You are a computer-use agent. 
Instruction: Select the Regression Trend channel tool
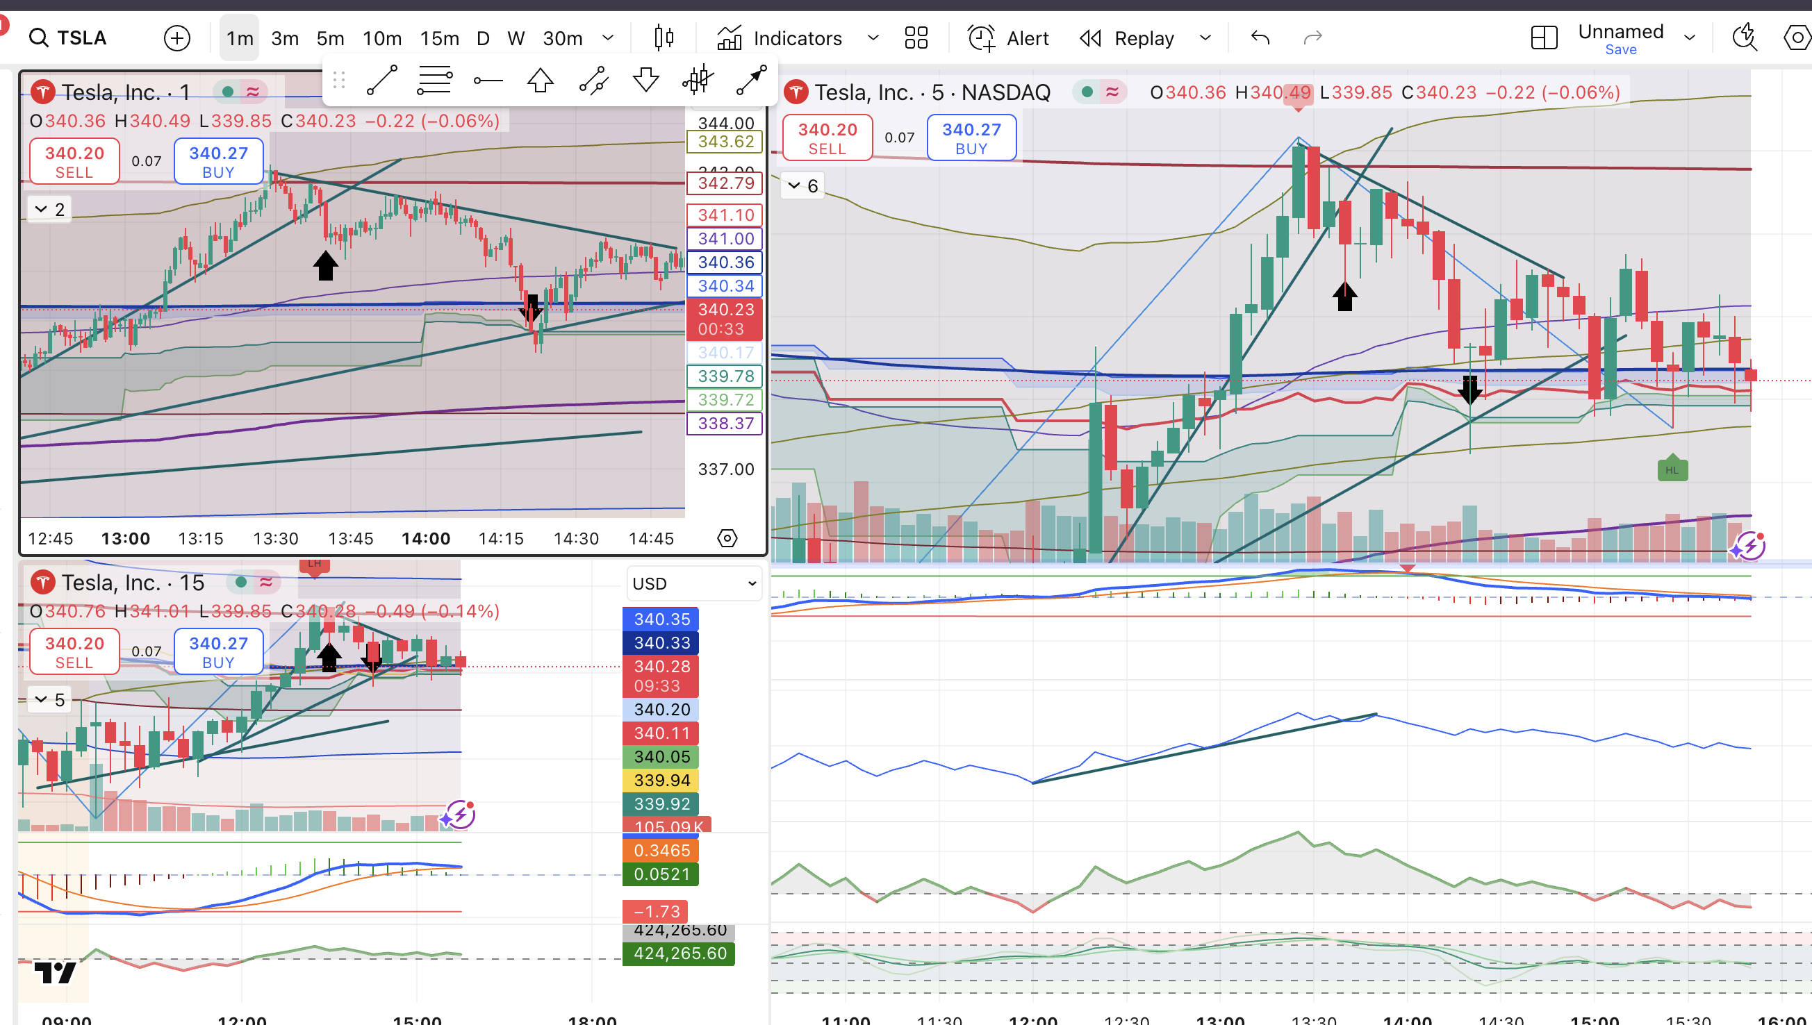593,81
